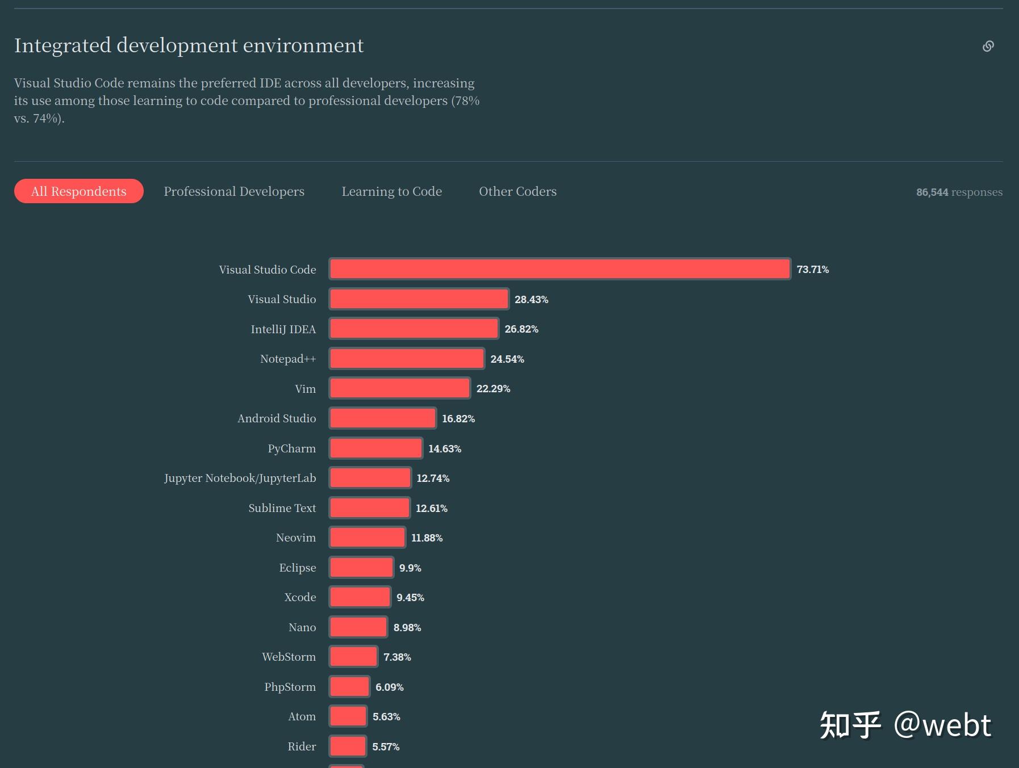Click the 6.09% value
1019x768 pixels.
390,687
